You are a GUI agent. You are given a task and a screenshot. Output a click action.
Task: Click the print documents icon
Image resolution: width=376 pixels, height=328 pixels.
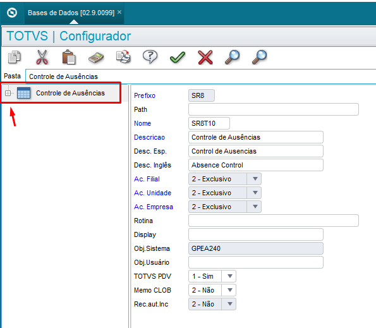pos(123,57)
